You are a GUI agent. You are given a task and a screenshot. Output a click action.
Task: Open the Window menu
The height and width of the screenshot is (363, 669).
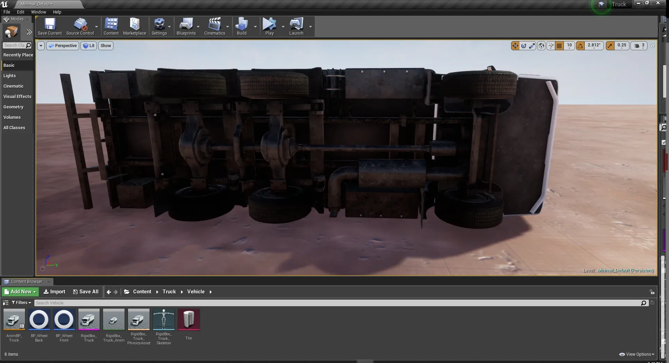pos(38,12)
